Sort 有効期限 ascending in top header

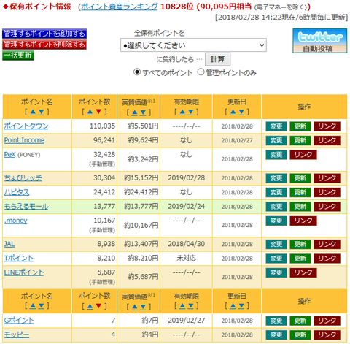(182, 112)
